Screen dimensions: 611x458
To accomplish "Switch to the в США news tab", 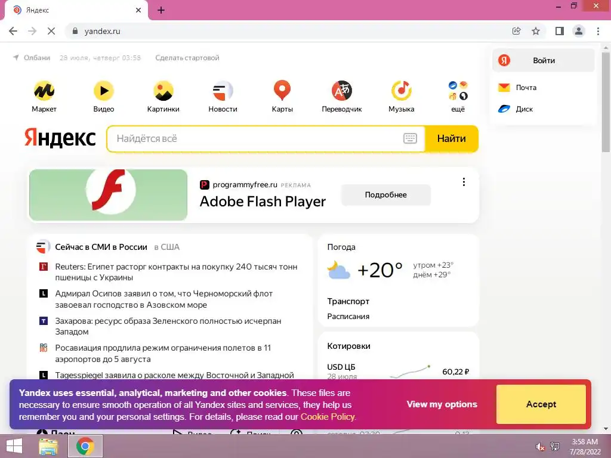I will point(167,247).
